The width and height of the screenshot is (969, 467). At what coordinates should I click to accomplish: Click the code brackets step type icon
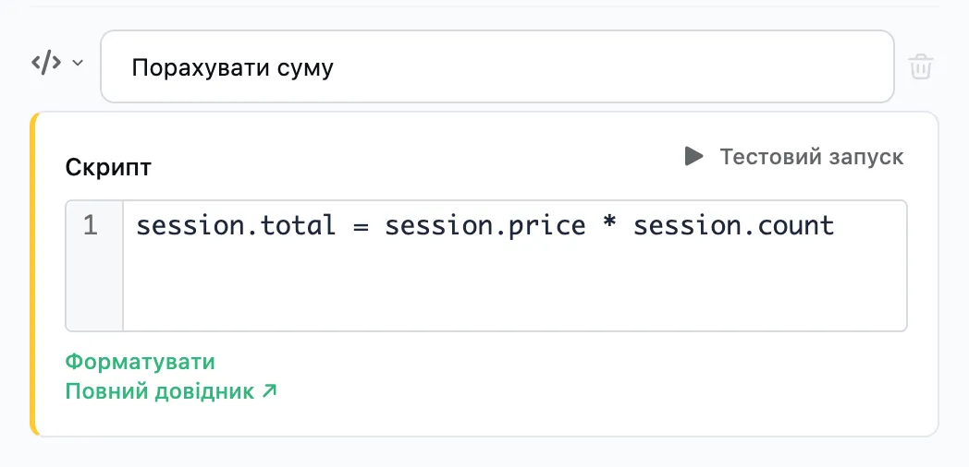(x=46, y=63)
